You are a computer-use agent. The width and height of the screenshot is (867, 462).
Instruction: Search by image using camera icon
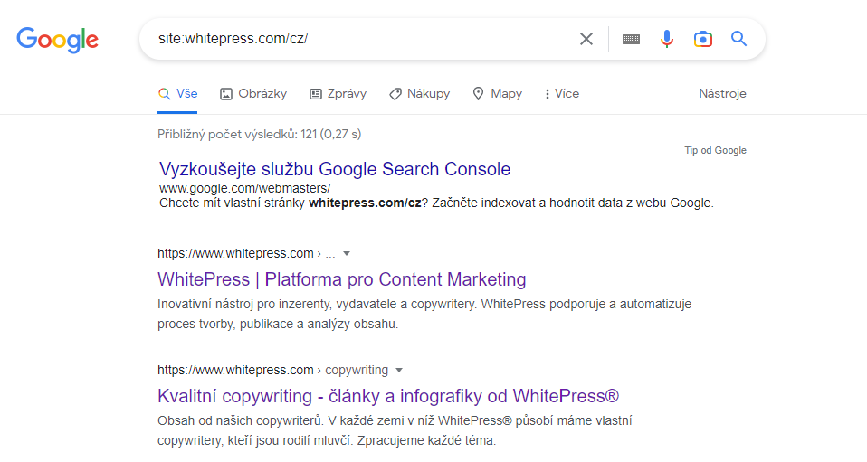703,39
